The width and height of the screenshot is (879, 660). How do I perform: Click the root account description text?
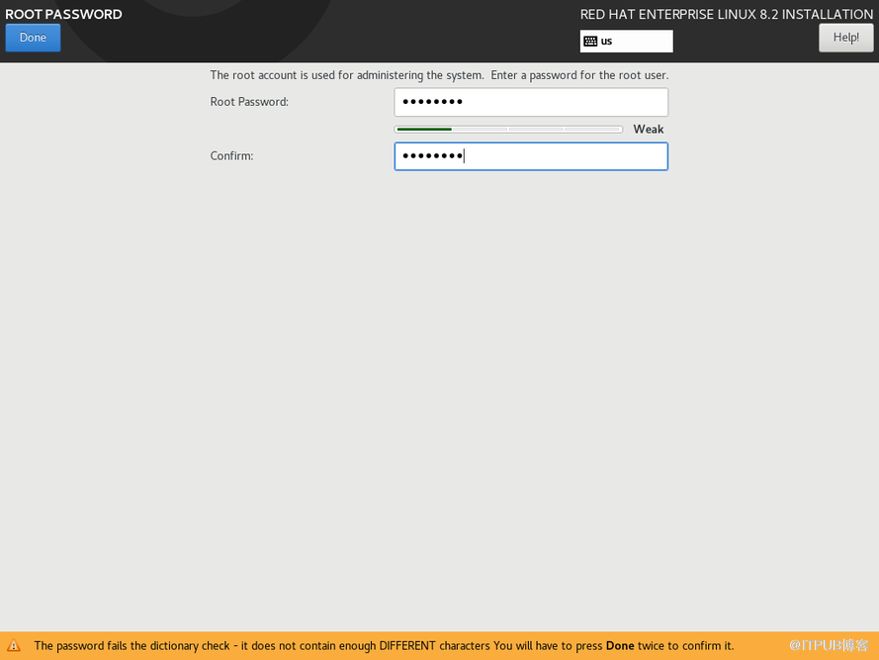click(439, 75)
